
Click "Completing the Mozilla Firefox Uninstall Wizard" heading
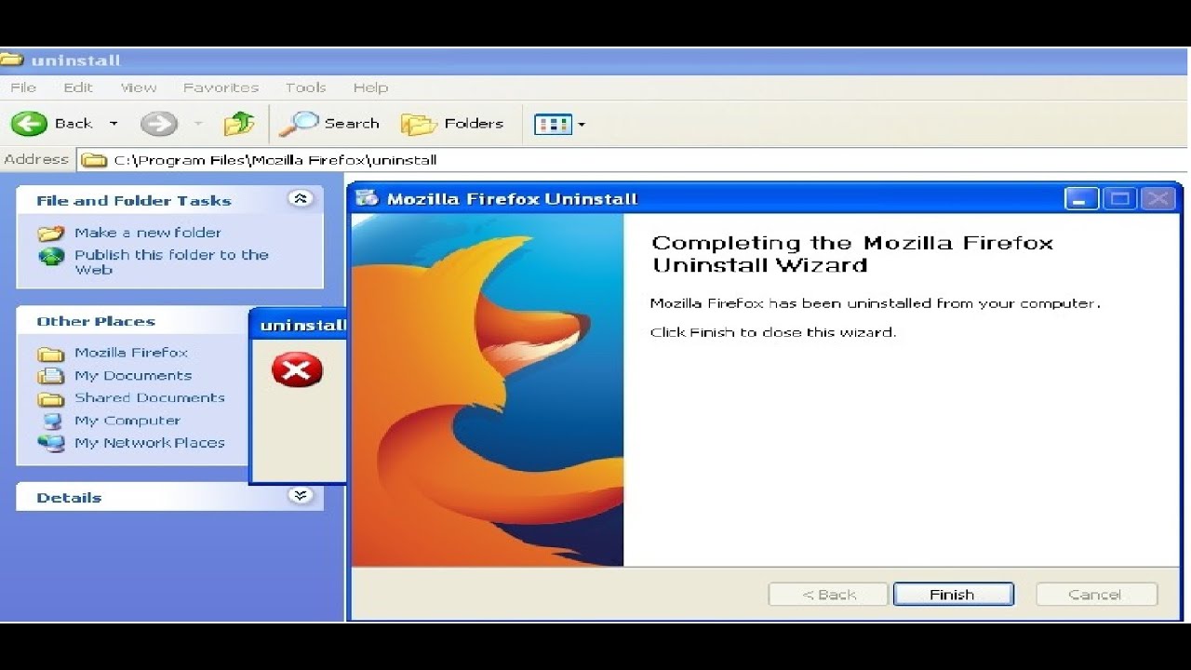[x=851, y=254]
